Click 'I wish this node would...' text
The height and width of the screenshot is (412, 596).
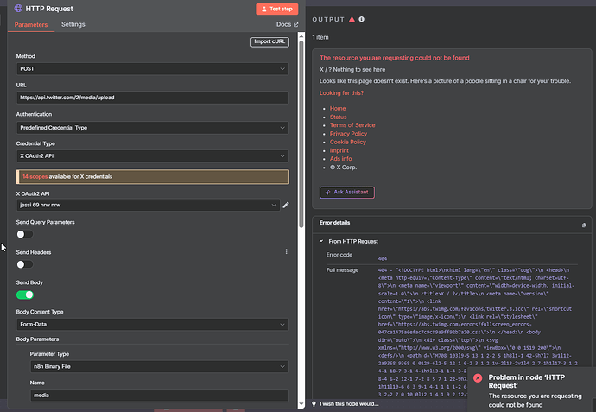[349, 403]
